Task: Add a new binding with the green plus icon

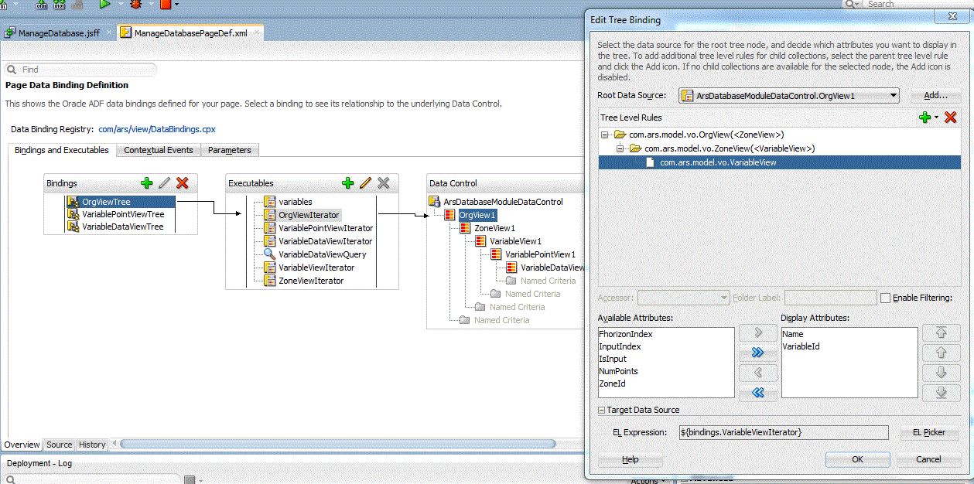Action: (147, 184)
